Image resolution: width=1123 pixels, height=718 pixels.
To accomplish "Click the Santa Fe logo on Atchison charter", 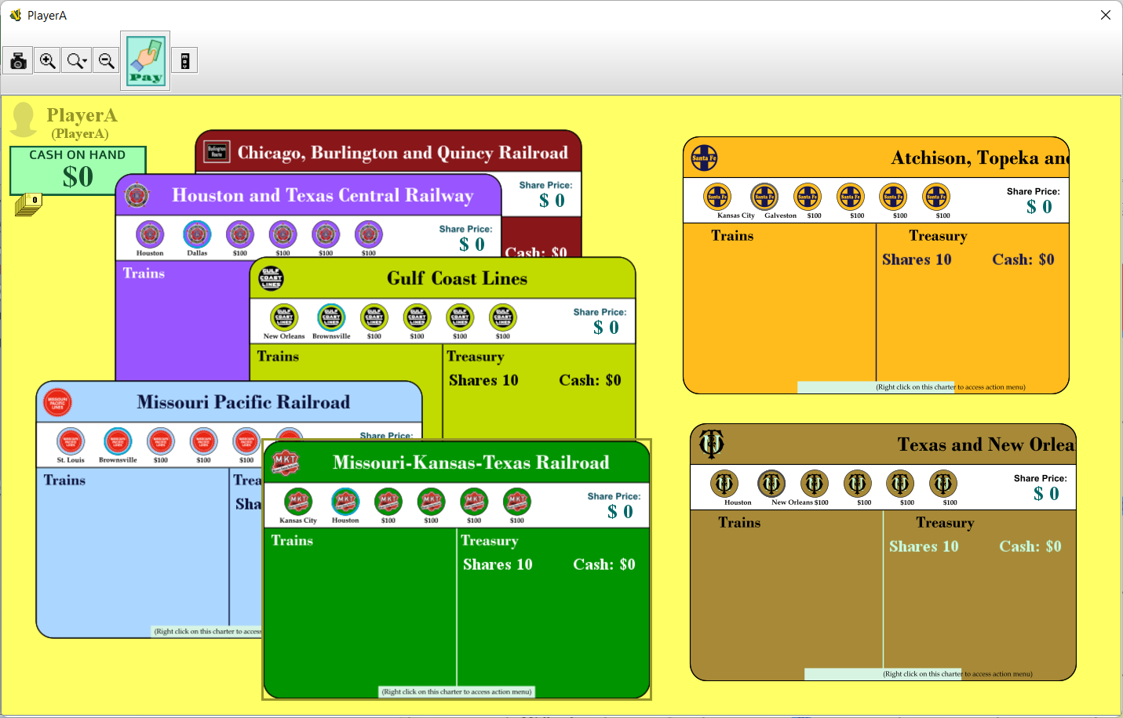I will pos(704,158).
